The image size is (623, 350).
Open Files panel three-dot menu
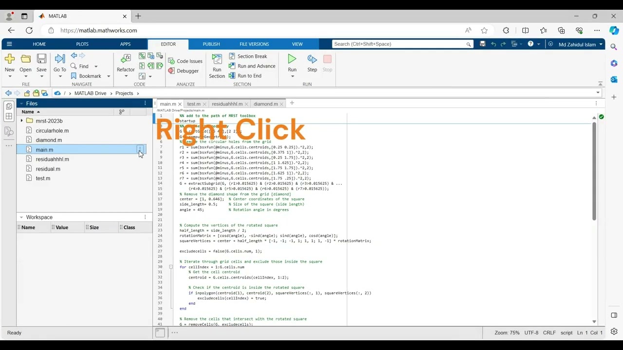point(145,103)
